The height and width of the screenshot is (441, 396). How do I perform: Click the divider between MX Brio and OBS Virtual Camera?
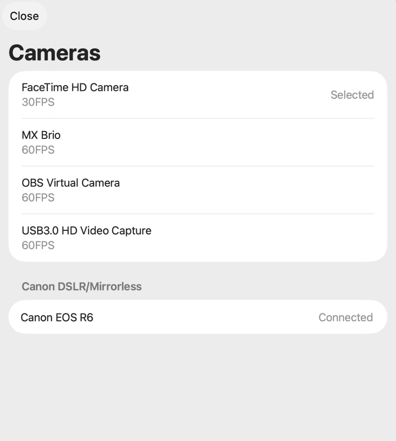click(x=198, y=166)
